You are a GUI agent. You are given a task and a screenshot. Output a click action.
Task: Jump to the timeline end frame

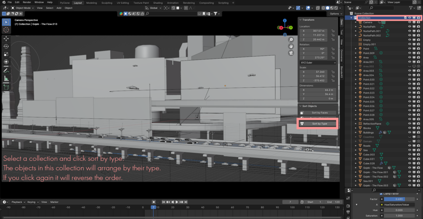pos(186,202)
